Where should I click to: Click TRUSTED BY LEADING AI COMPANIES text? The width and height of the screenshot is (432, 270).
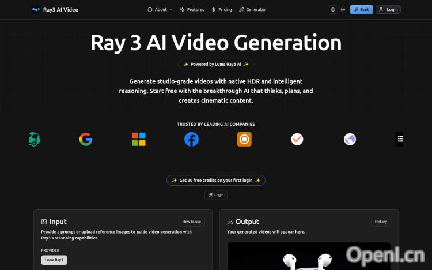(x=216, y=124)
